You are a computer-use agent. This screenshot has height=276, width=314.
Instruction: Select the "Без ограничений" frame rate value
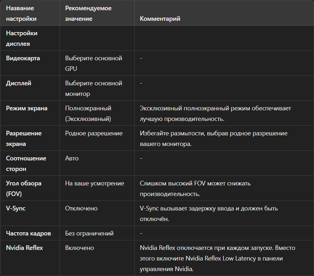pos(89,233)
